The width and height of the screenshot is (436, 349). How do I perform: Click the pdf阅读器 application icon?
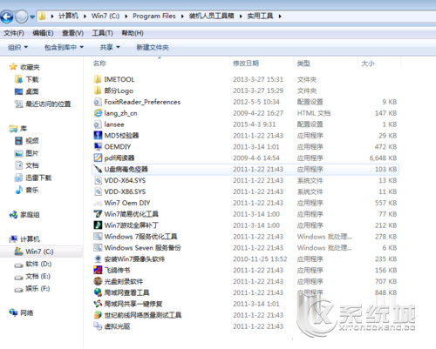(98, 158)
